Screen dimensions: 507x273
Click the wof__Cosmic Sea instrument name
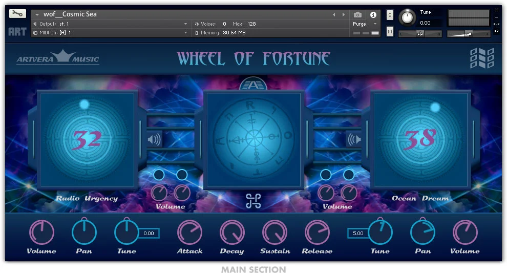click(x=70, y=14)
